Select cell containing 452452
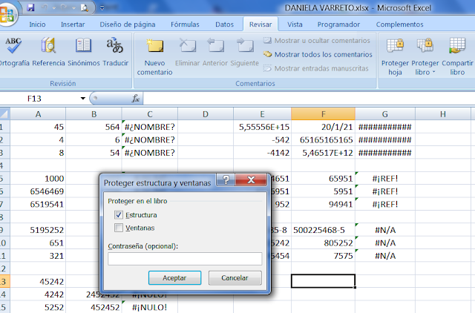 pyautogui.click(x=94, y=307)
